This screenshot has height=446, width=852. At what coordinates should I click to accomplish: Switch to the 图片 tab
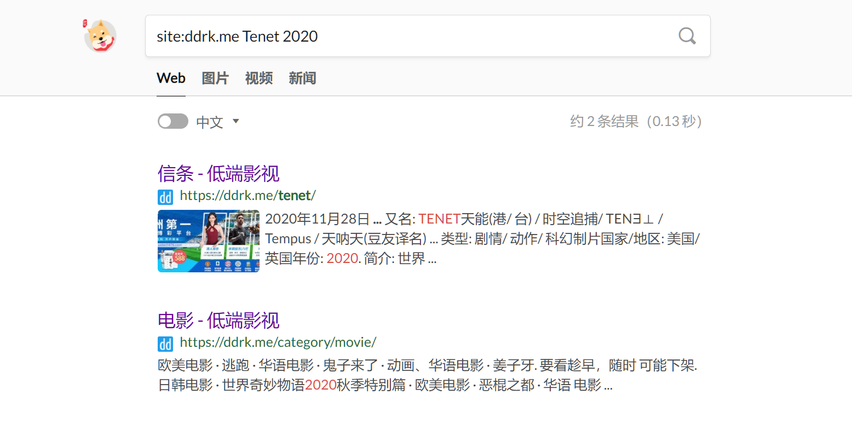215,78
